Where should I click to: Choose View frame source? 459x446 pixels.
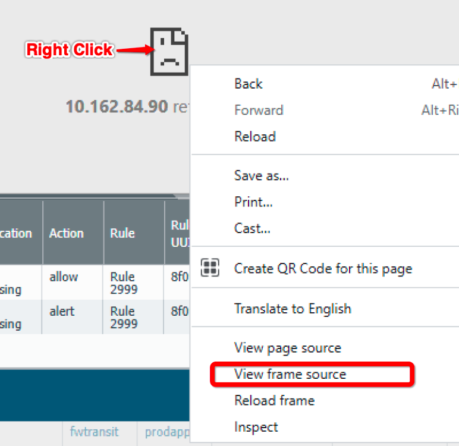pyautogui.click(x=290, y=374)
